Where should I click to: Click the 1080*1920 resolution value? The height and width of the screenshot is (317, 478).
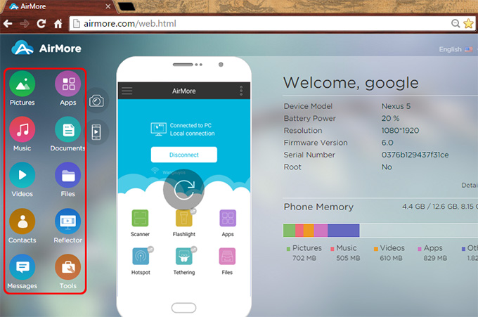[400, 131]
